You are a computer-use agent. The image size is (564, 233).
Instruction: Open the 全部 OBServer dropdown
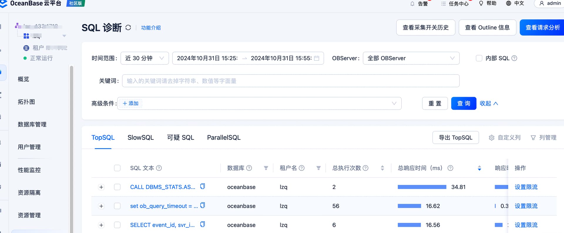coord(411,58)
